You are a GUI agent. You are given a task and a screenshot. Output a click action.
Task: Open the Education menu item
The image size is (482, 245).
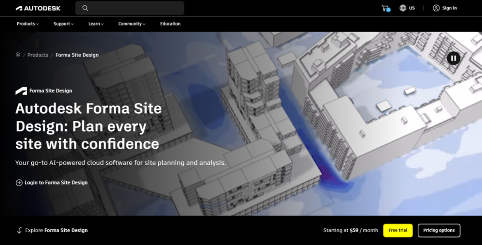pyautogui.click(x=170, y=24)
